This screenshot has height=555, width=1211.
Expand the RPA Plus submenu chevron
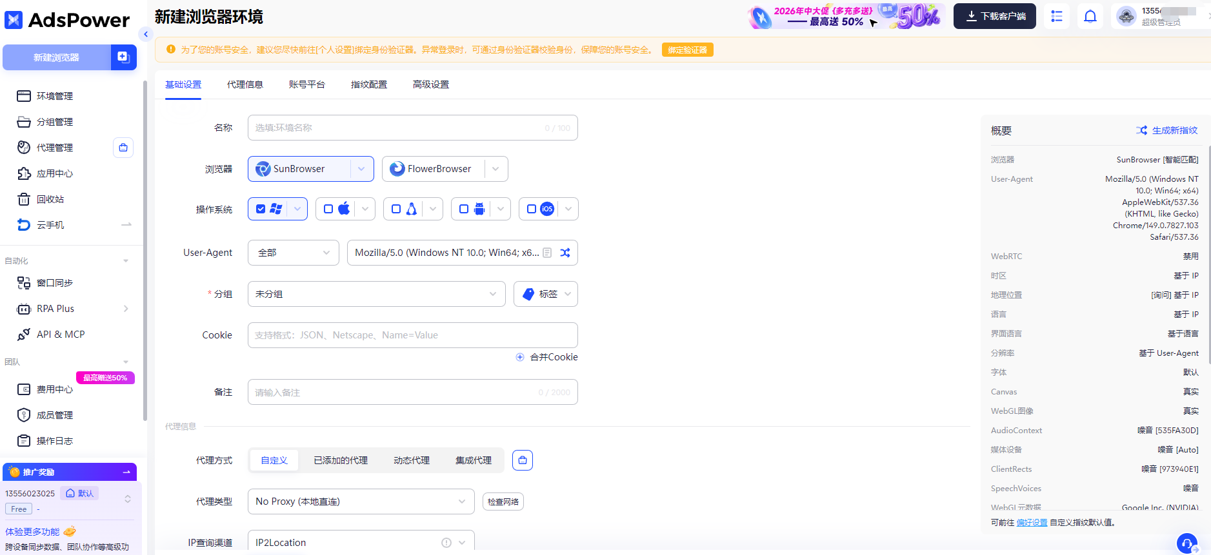click(x=126, y=309)
